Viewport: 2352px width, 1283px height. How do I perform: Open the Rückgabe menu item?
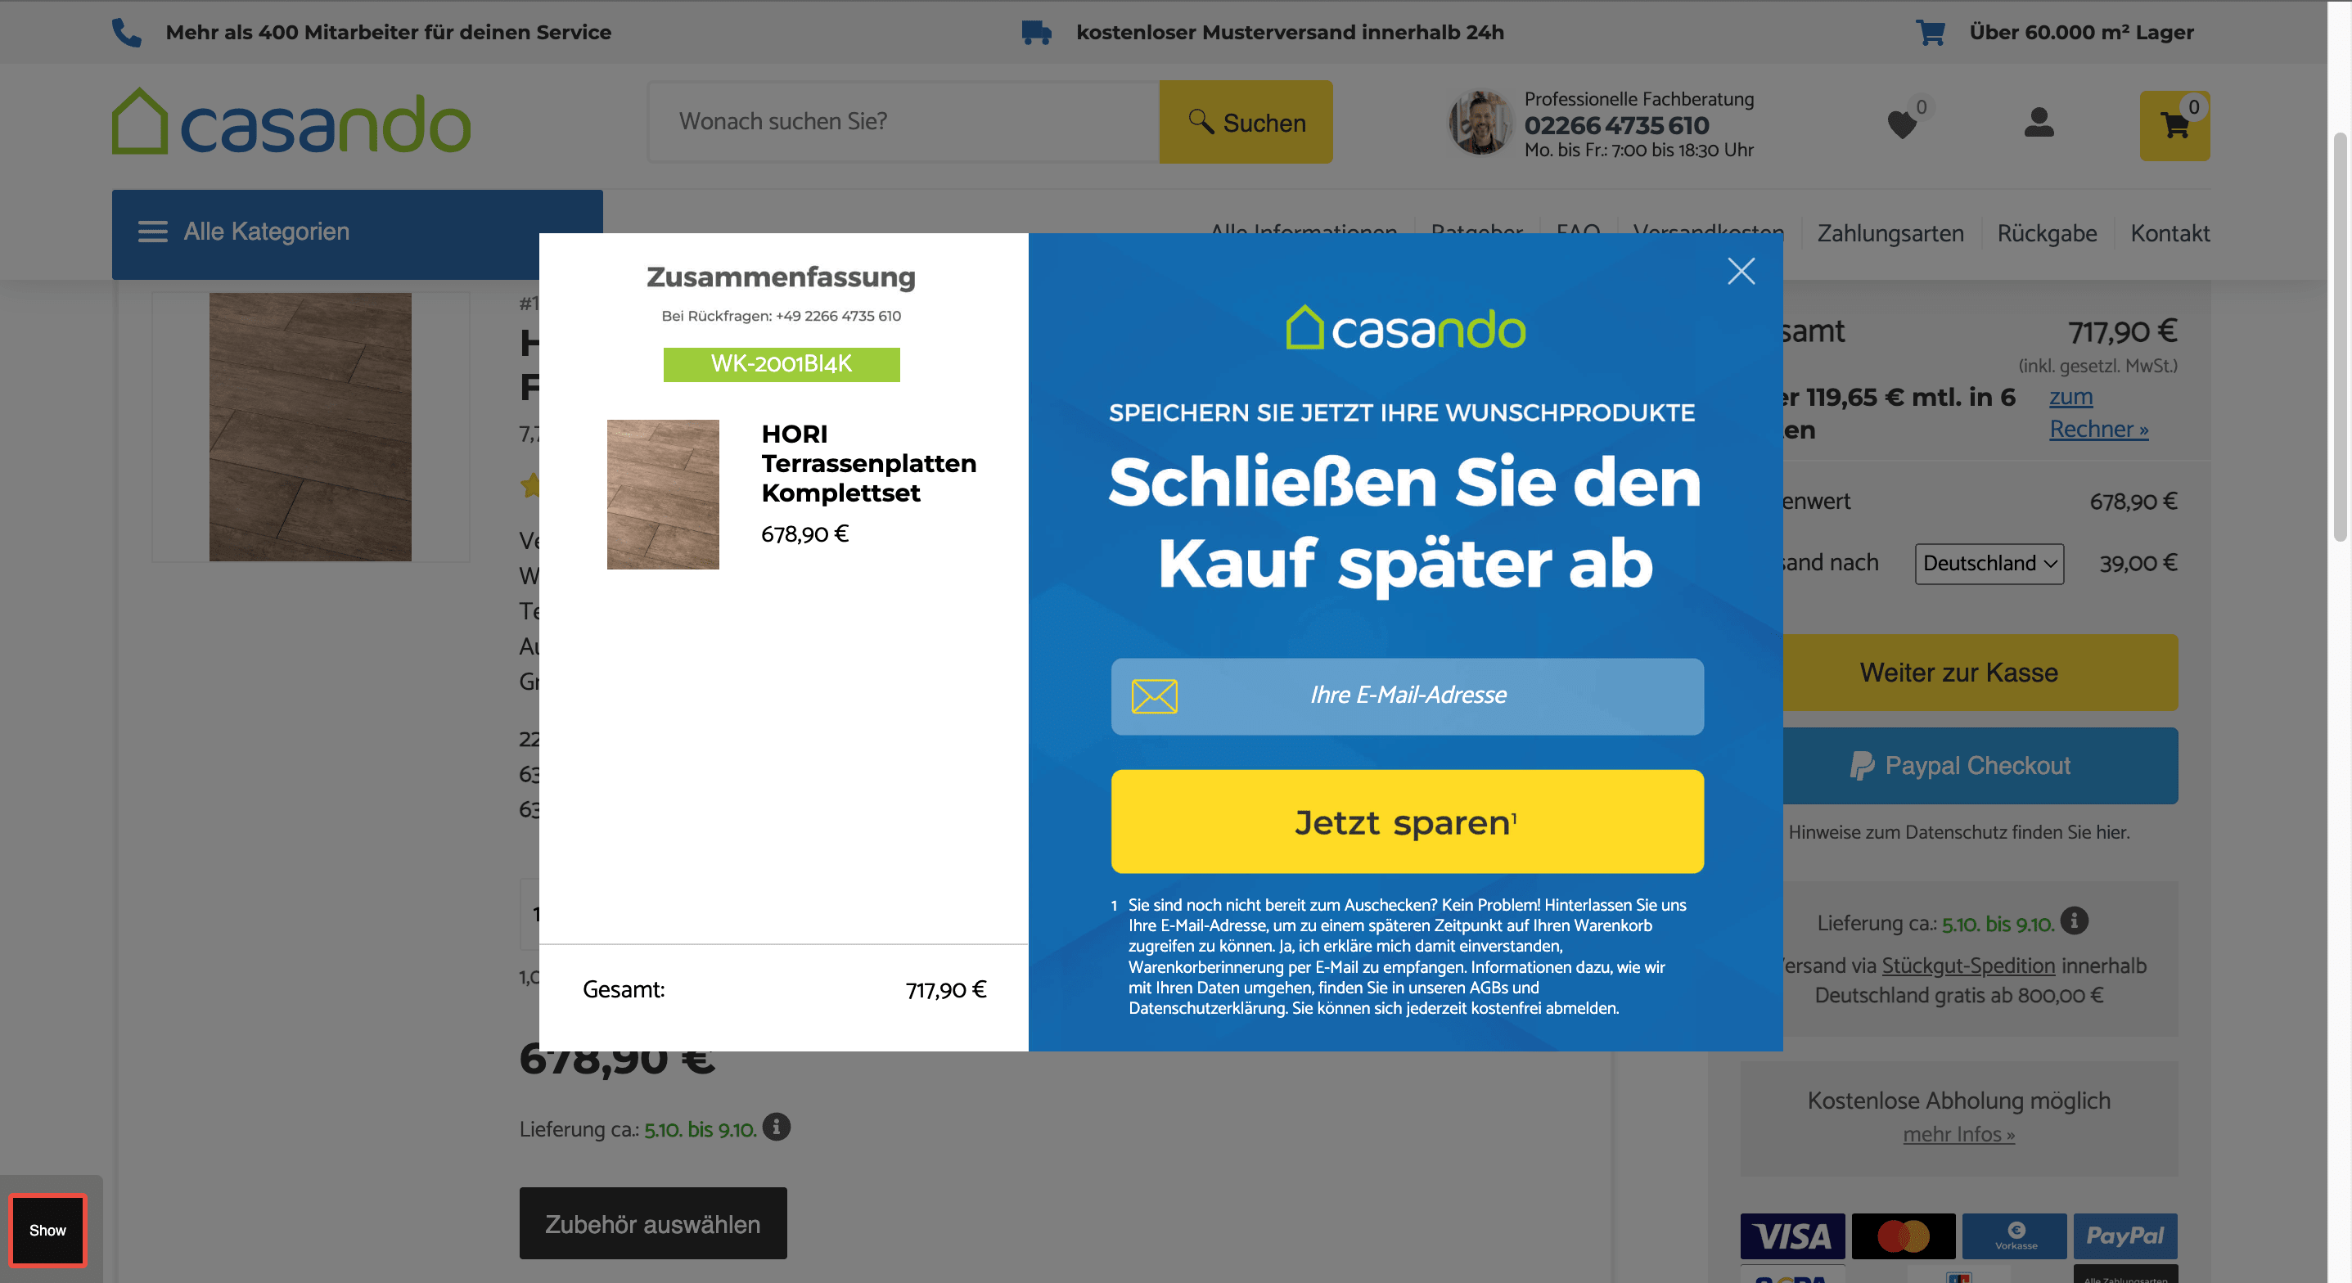click(2046, 234)
